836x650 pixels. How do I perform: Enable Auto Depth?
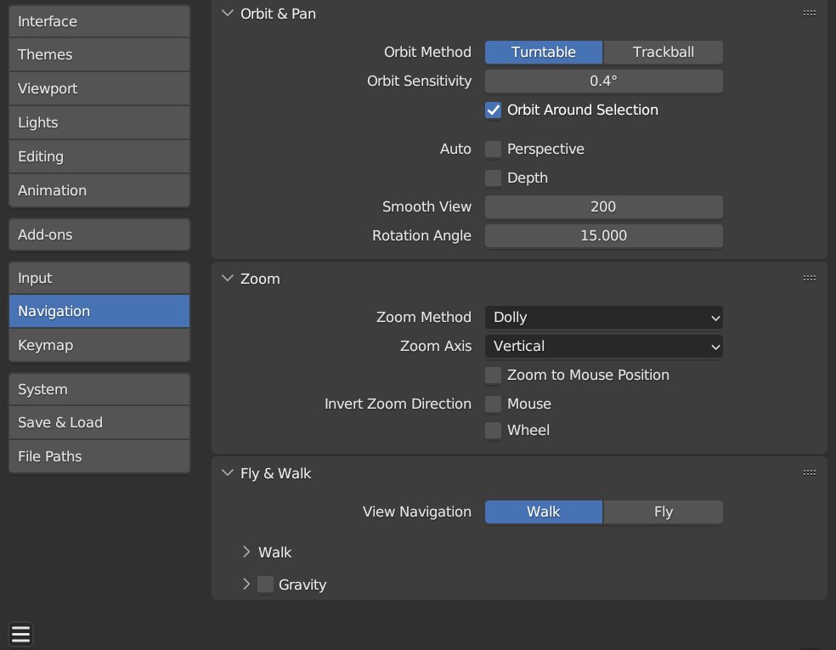493,178
